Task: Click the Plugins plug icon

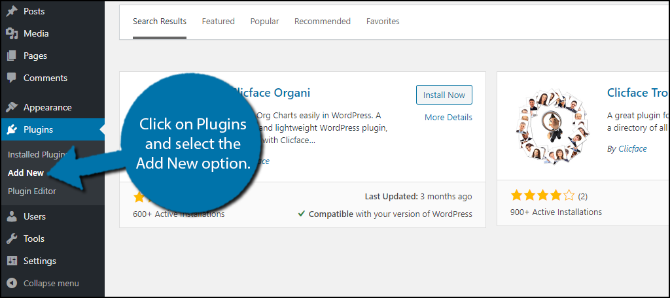Action: pos(12,129)
